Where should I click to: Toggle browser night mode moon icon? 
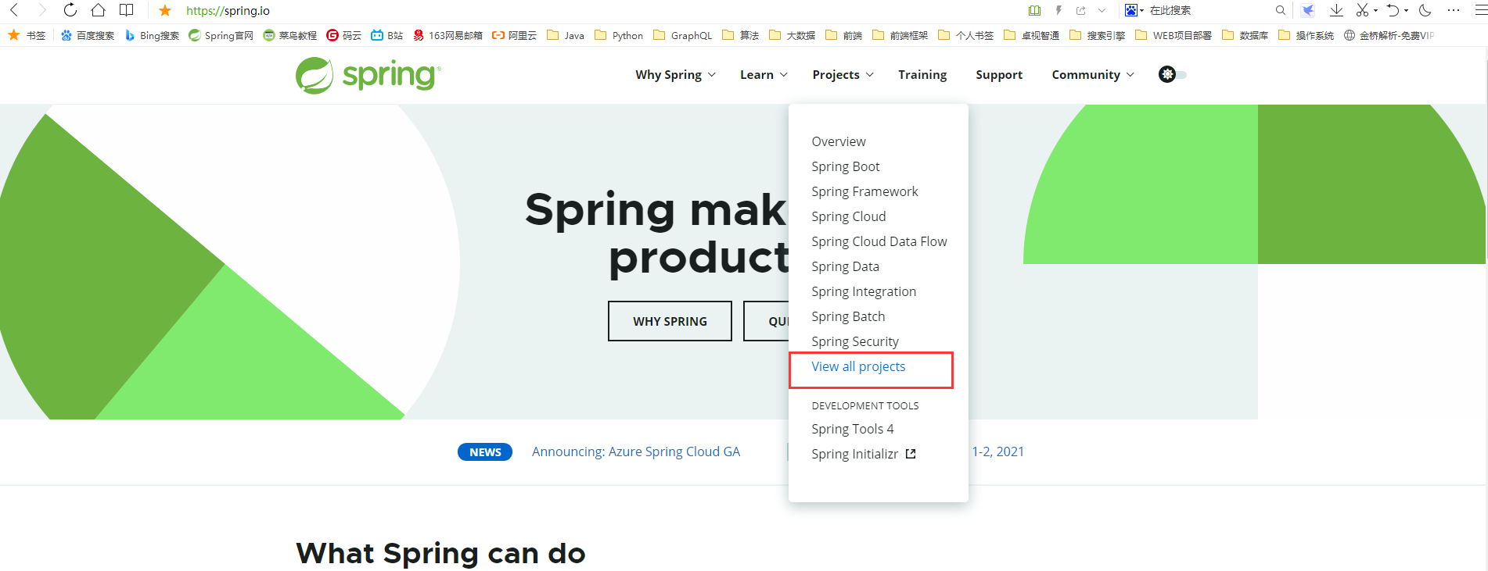tap(1425, 10)
